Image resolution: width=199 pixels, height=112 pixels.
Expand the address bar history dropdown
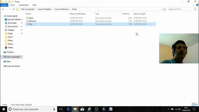coord(162,9)
